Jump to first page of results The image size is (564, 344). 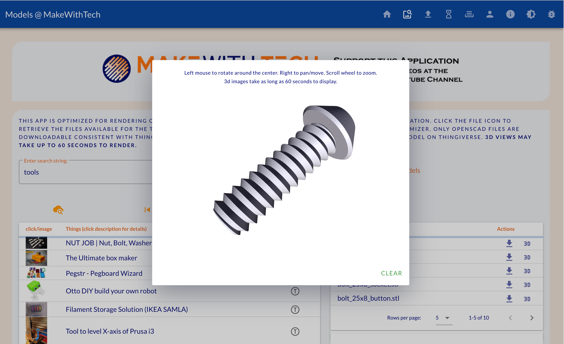[x=147, y=210]
